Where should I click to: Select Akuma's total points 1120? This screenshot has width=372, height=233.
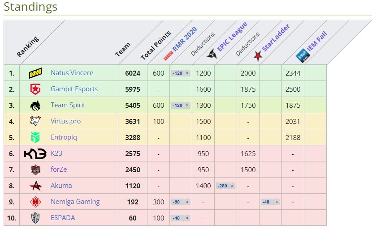coord(133,186)
